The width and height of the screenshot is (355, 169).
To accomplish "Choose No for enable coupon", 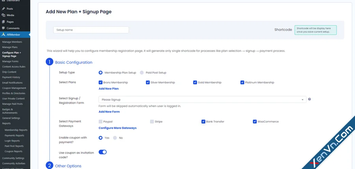I will [x=115, y=138].
